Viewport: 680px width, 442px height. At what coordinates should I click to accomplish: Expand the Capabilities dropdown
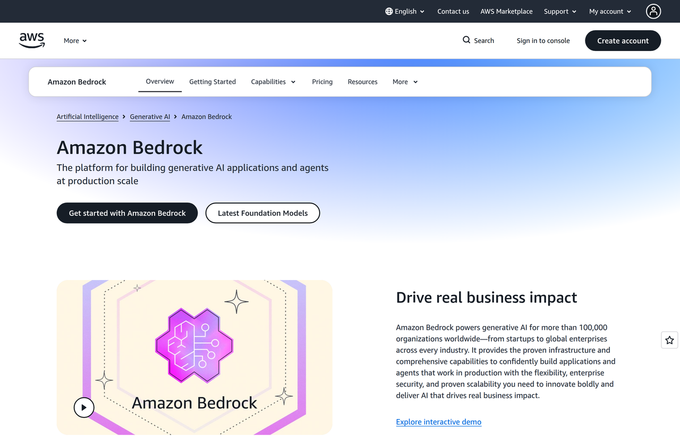point(273,82)
